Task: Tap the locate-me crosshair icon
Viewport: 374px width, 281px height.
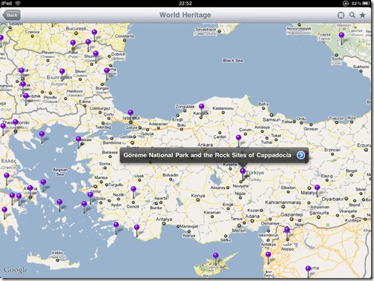Action: point(341,15)
